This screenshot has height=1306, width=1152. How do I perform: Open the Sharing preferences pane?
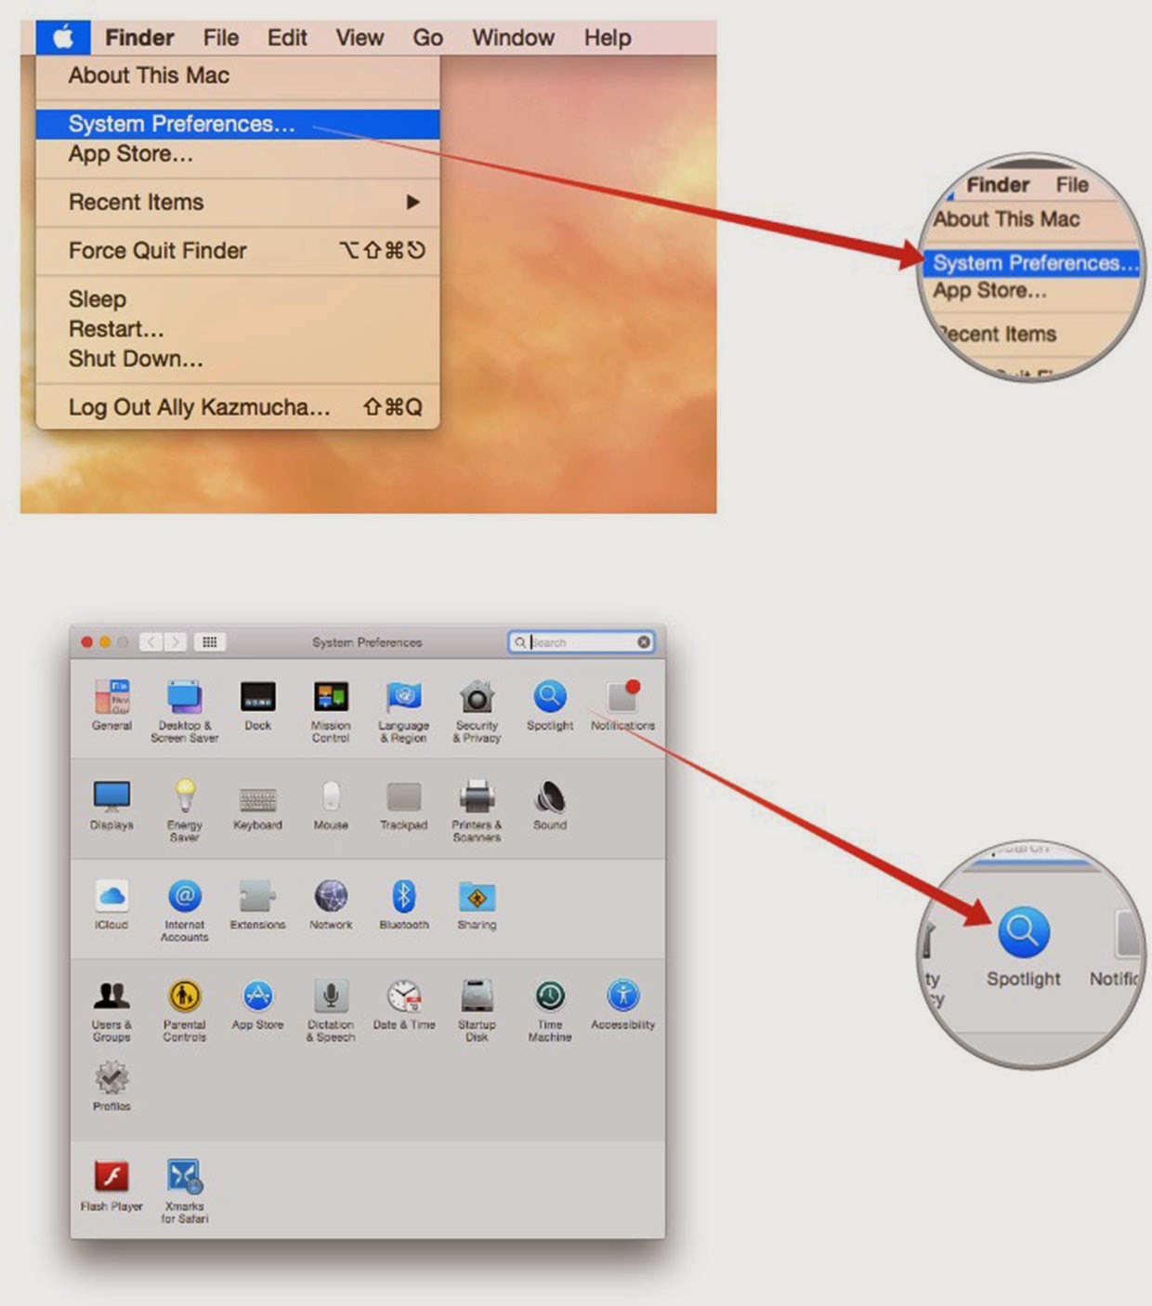pos(477,904)
